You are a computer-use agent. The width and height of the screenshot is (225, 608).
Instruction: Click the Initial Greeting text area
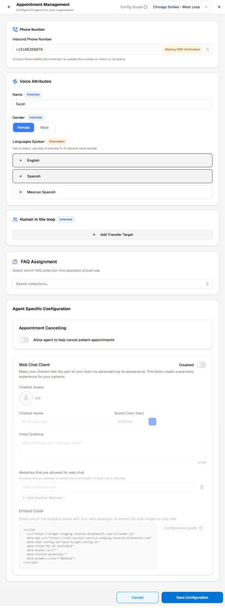tap(112, 448)
